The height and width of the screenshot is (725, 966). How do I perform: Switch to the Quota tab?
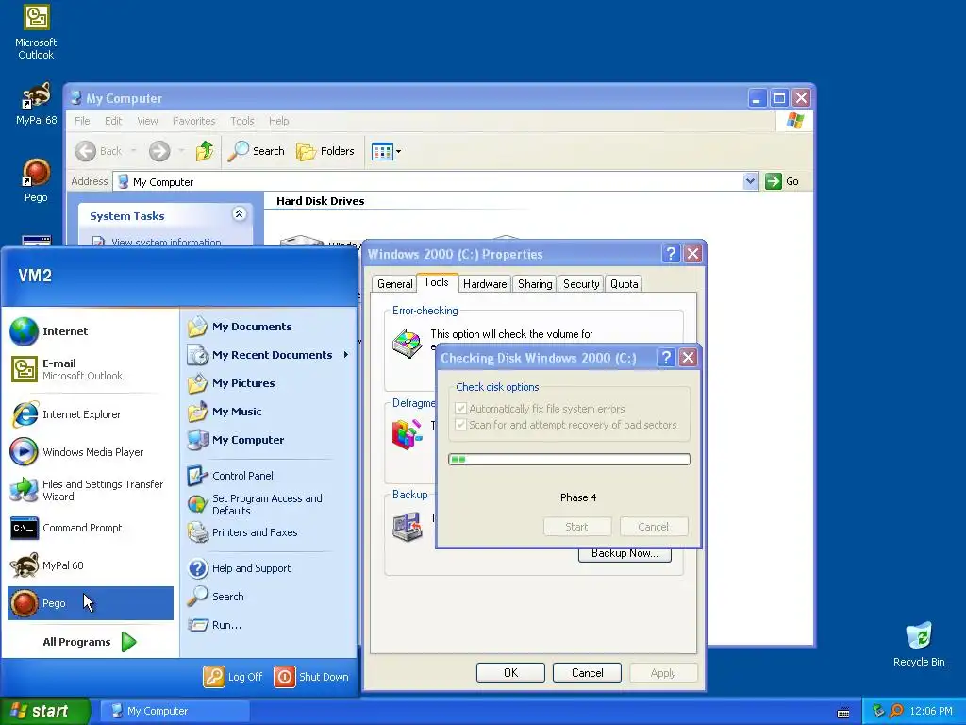pos(624,283)
